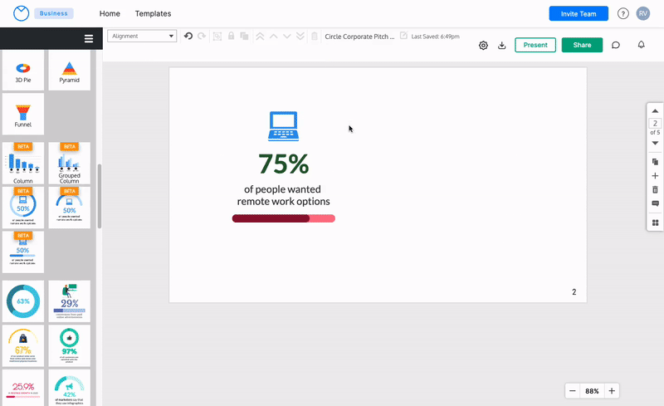Open the notifications bell

click(x=641, y=45)
